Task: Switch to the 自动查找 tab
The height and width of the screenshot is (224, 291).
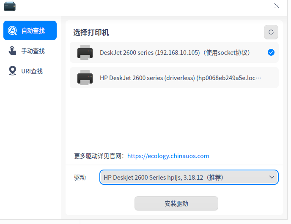Action: click(30, 30)
